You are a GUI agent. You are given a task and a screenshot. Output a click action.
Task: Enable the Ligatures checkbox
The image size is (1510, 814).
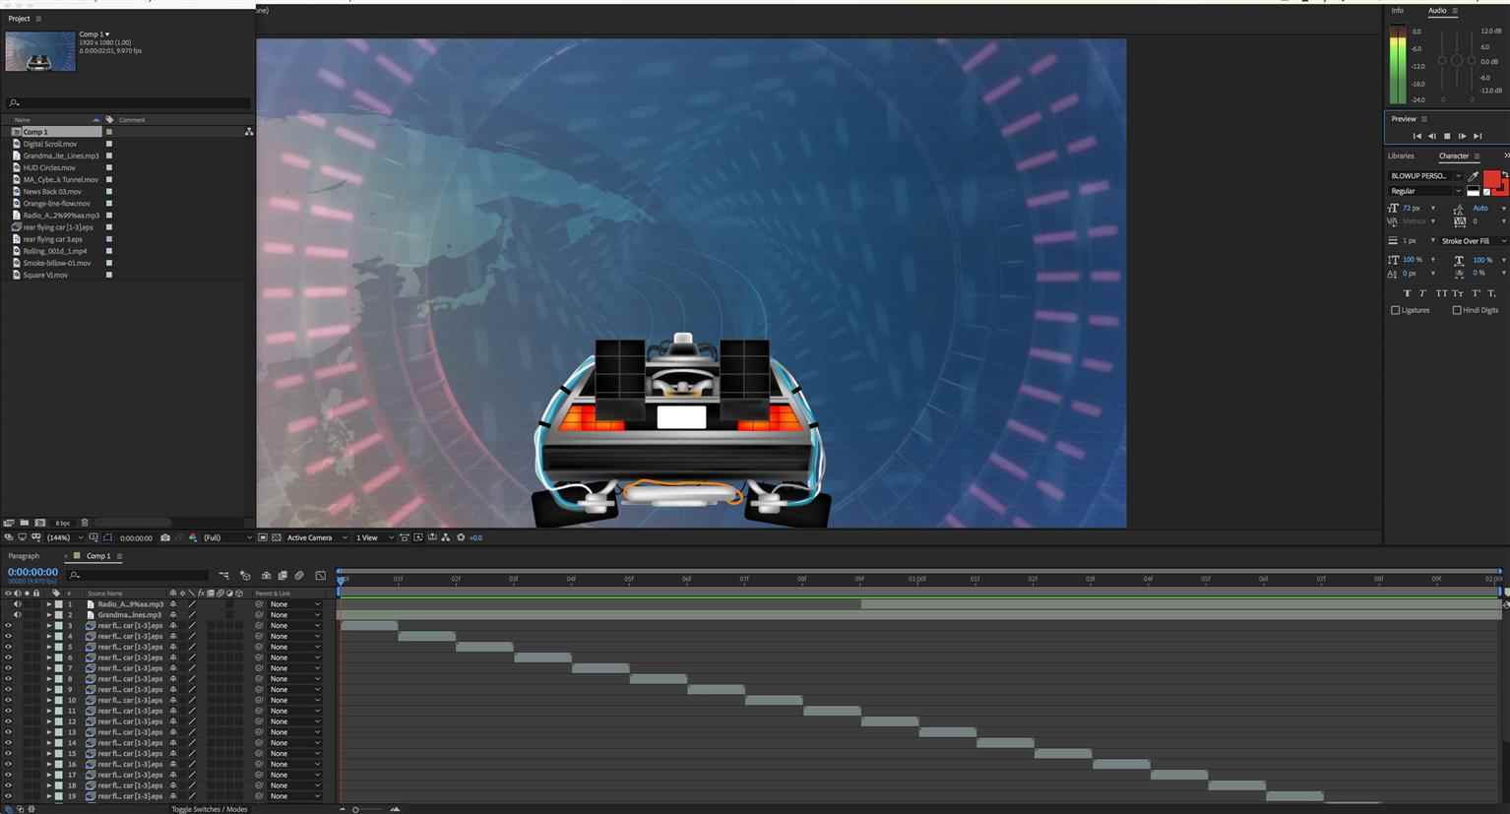click(x=1395, y=310)
